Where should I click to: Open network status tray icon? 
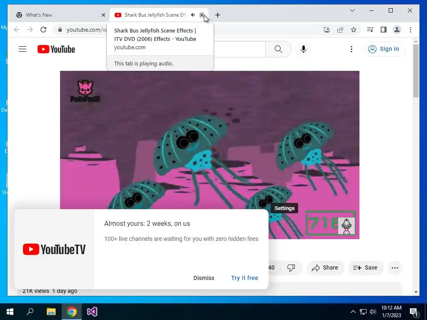point(363,312)
